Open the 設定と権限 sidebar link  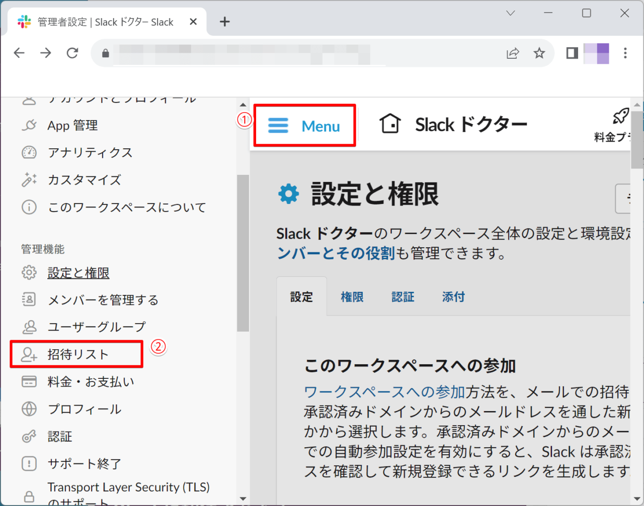[x=78, y=273]
